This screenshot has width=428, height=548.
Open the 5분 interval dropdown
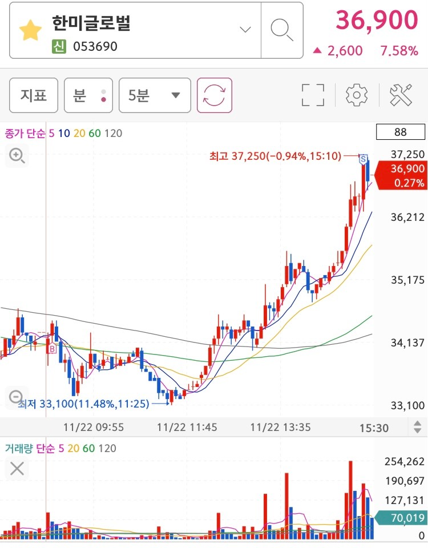pyautogui.click(x=155, y=95)
